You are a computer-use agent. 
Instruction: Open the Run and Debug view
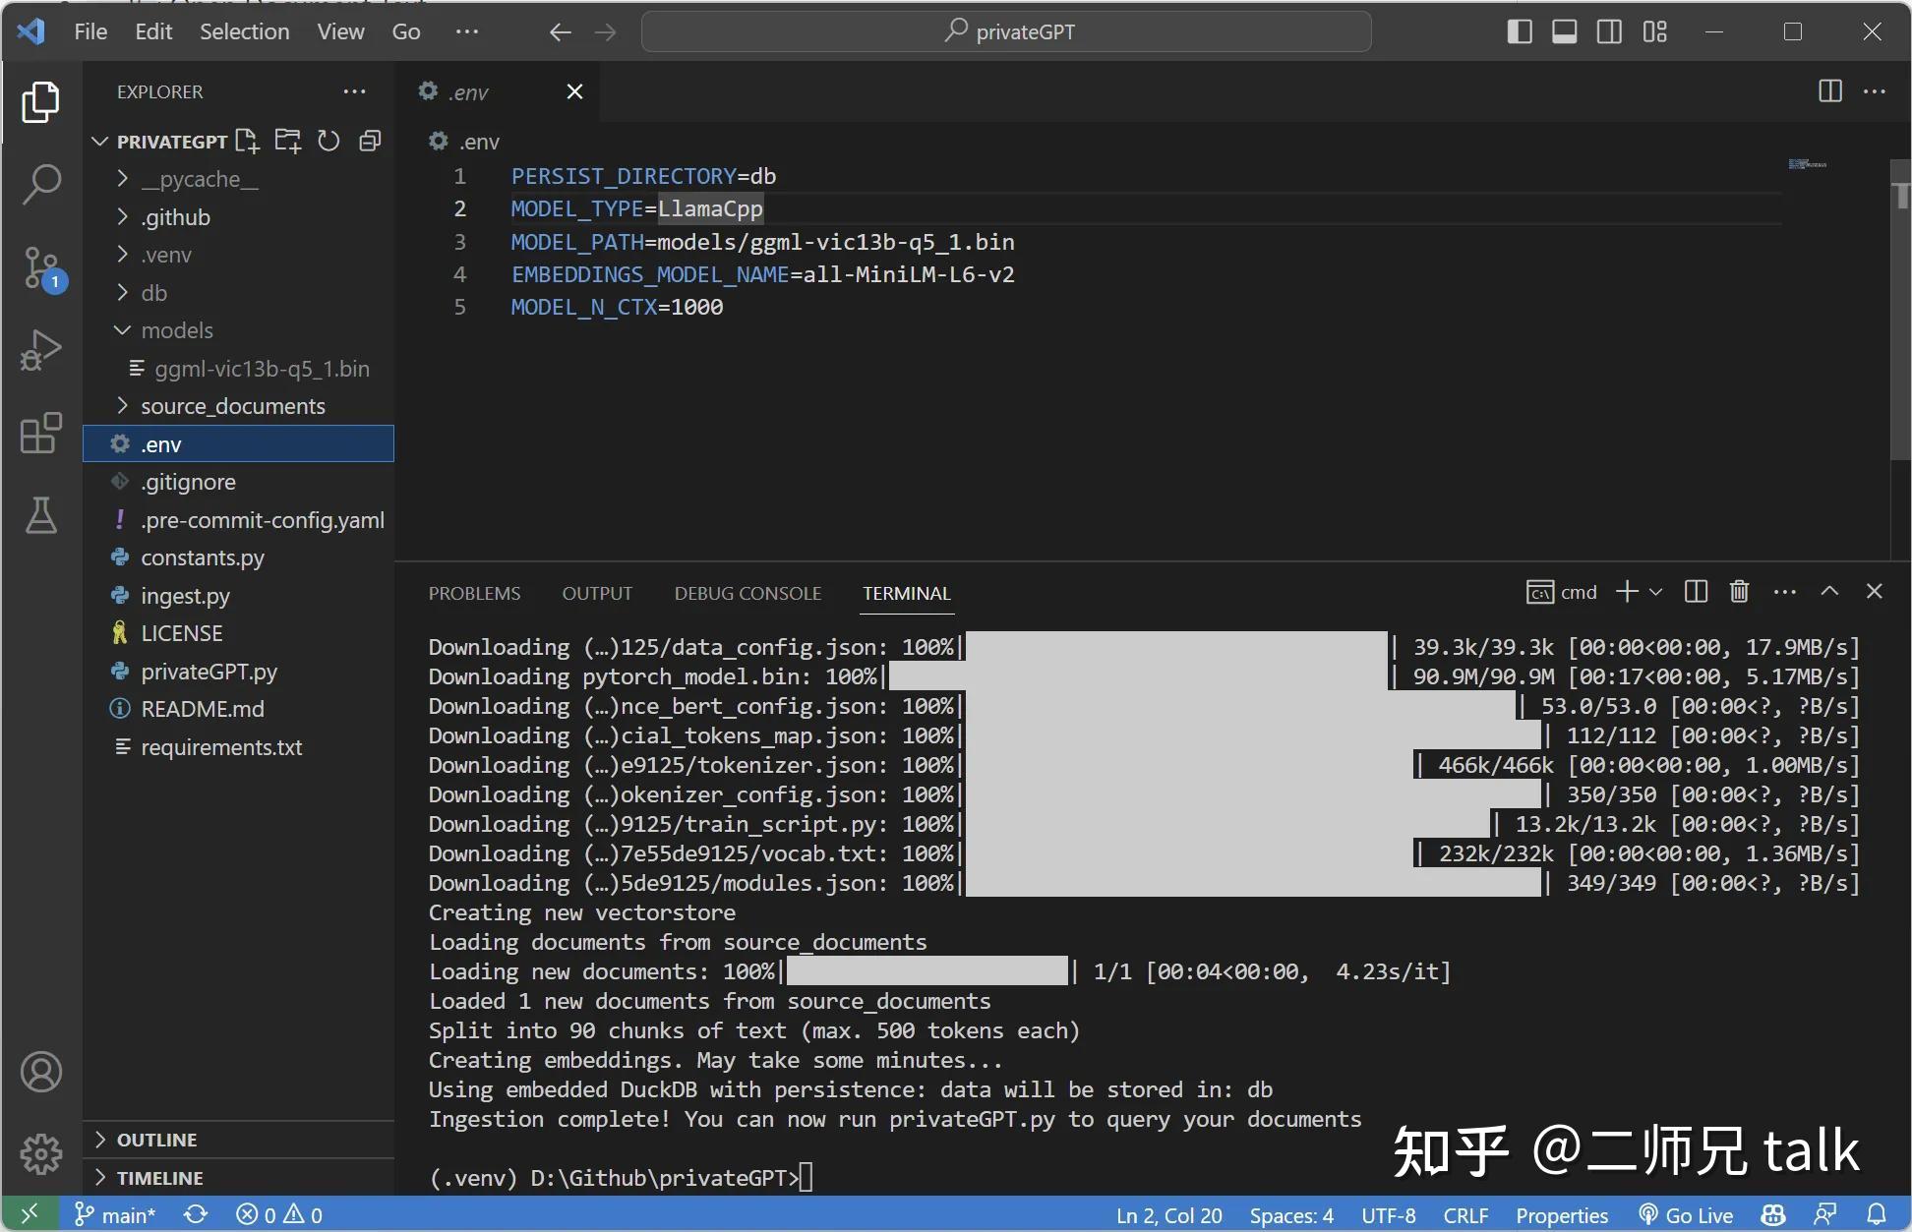pos(41,349)
